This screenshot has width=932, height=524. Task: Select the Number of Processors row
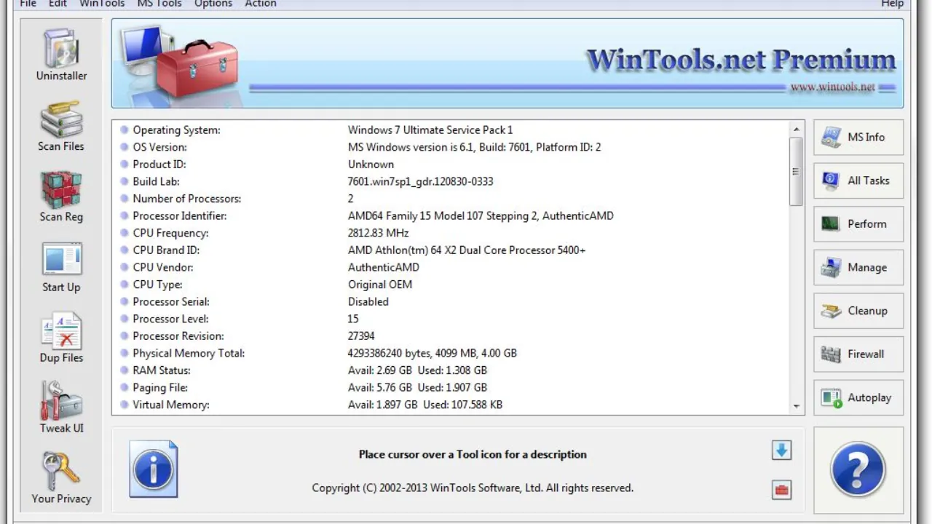point(451,199)
